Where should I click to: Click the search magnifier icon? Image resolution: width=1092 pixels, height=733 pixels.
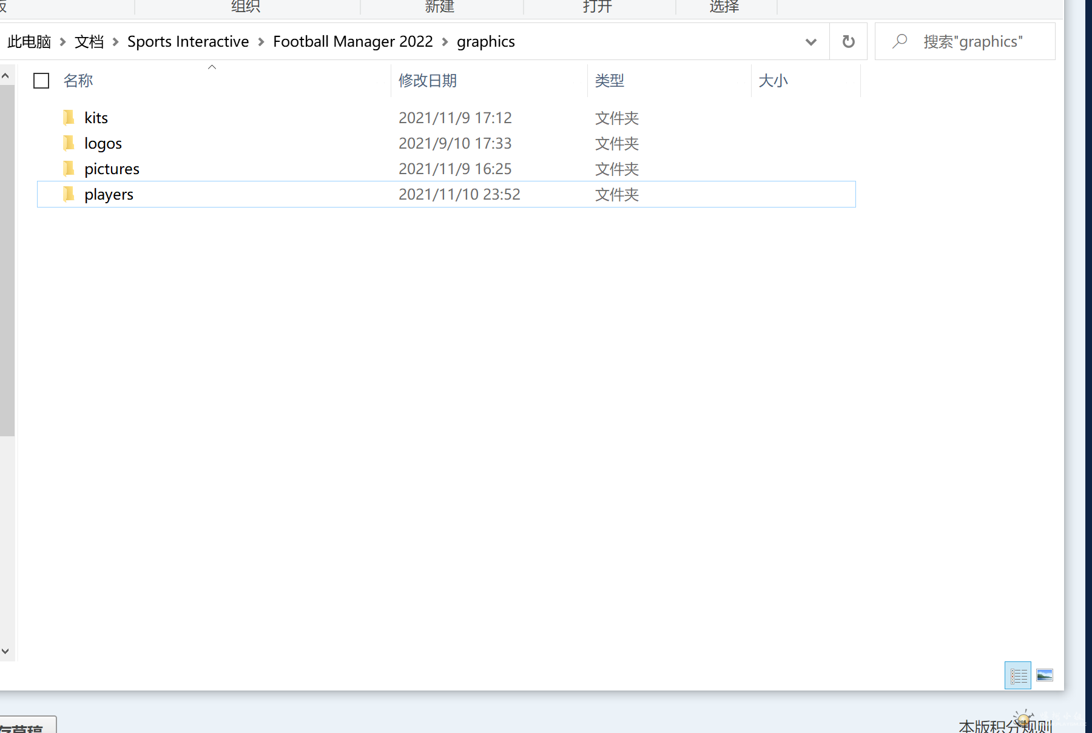point(900,41)
